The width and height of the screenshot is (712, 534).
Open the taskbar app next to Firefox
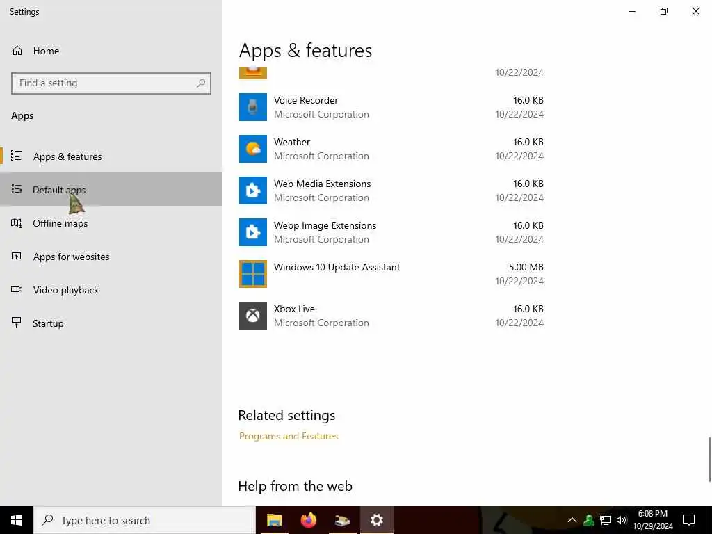[x=342, y=520]
